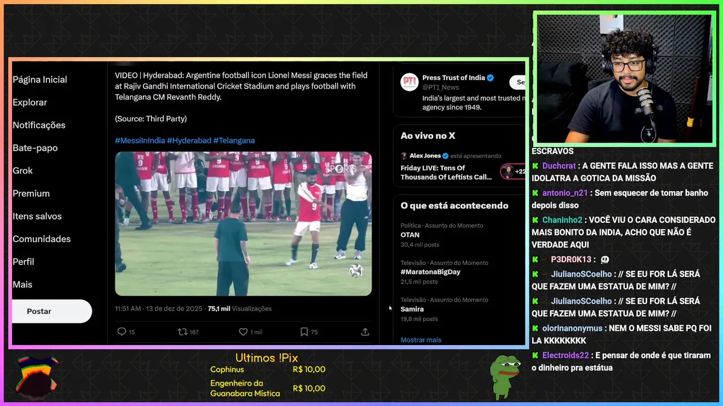The width and height of the screenshot is (723, 406).
Task: Open Premium in the sidebar
Action: point(31,193)
